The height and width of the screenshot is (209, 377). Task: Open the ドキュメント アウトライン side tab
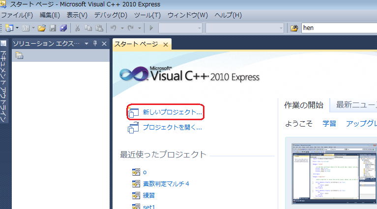pyautogui.click(x=3, y=86)
